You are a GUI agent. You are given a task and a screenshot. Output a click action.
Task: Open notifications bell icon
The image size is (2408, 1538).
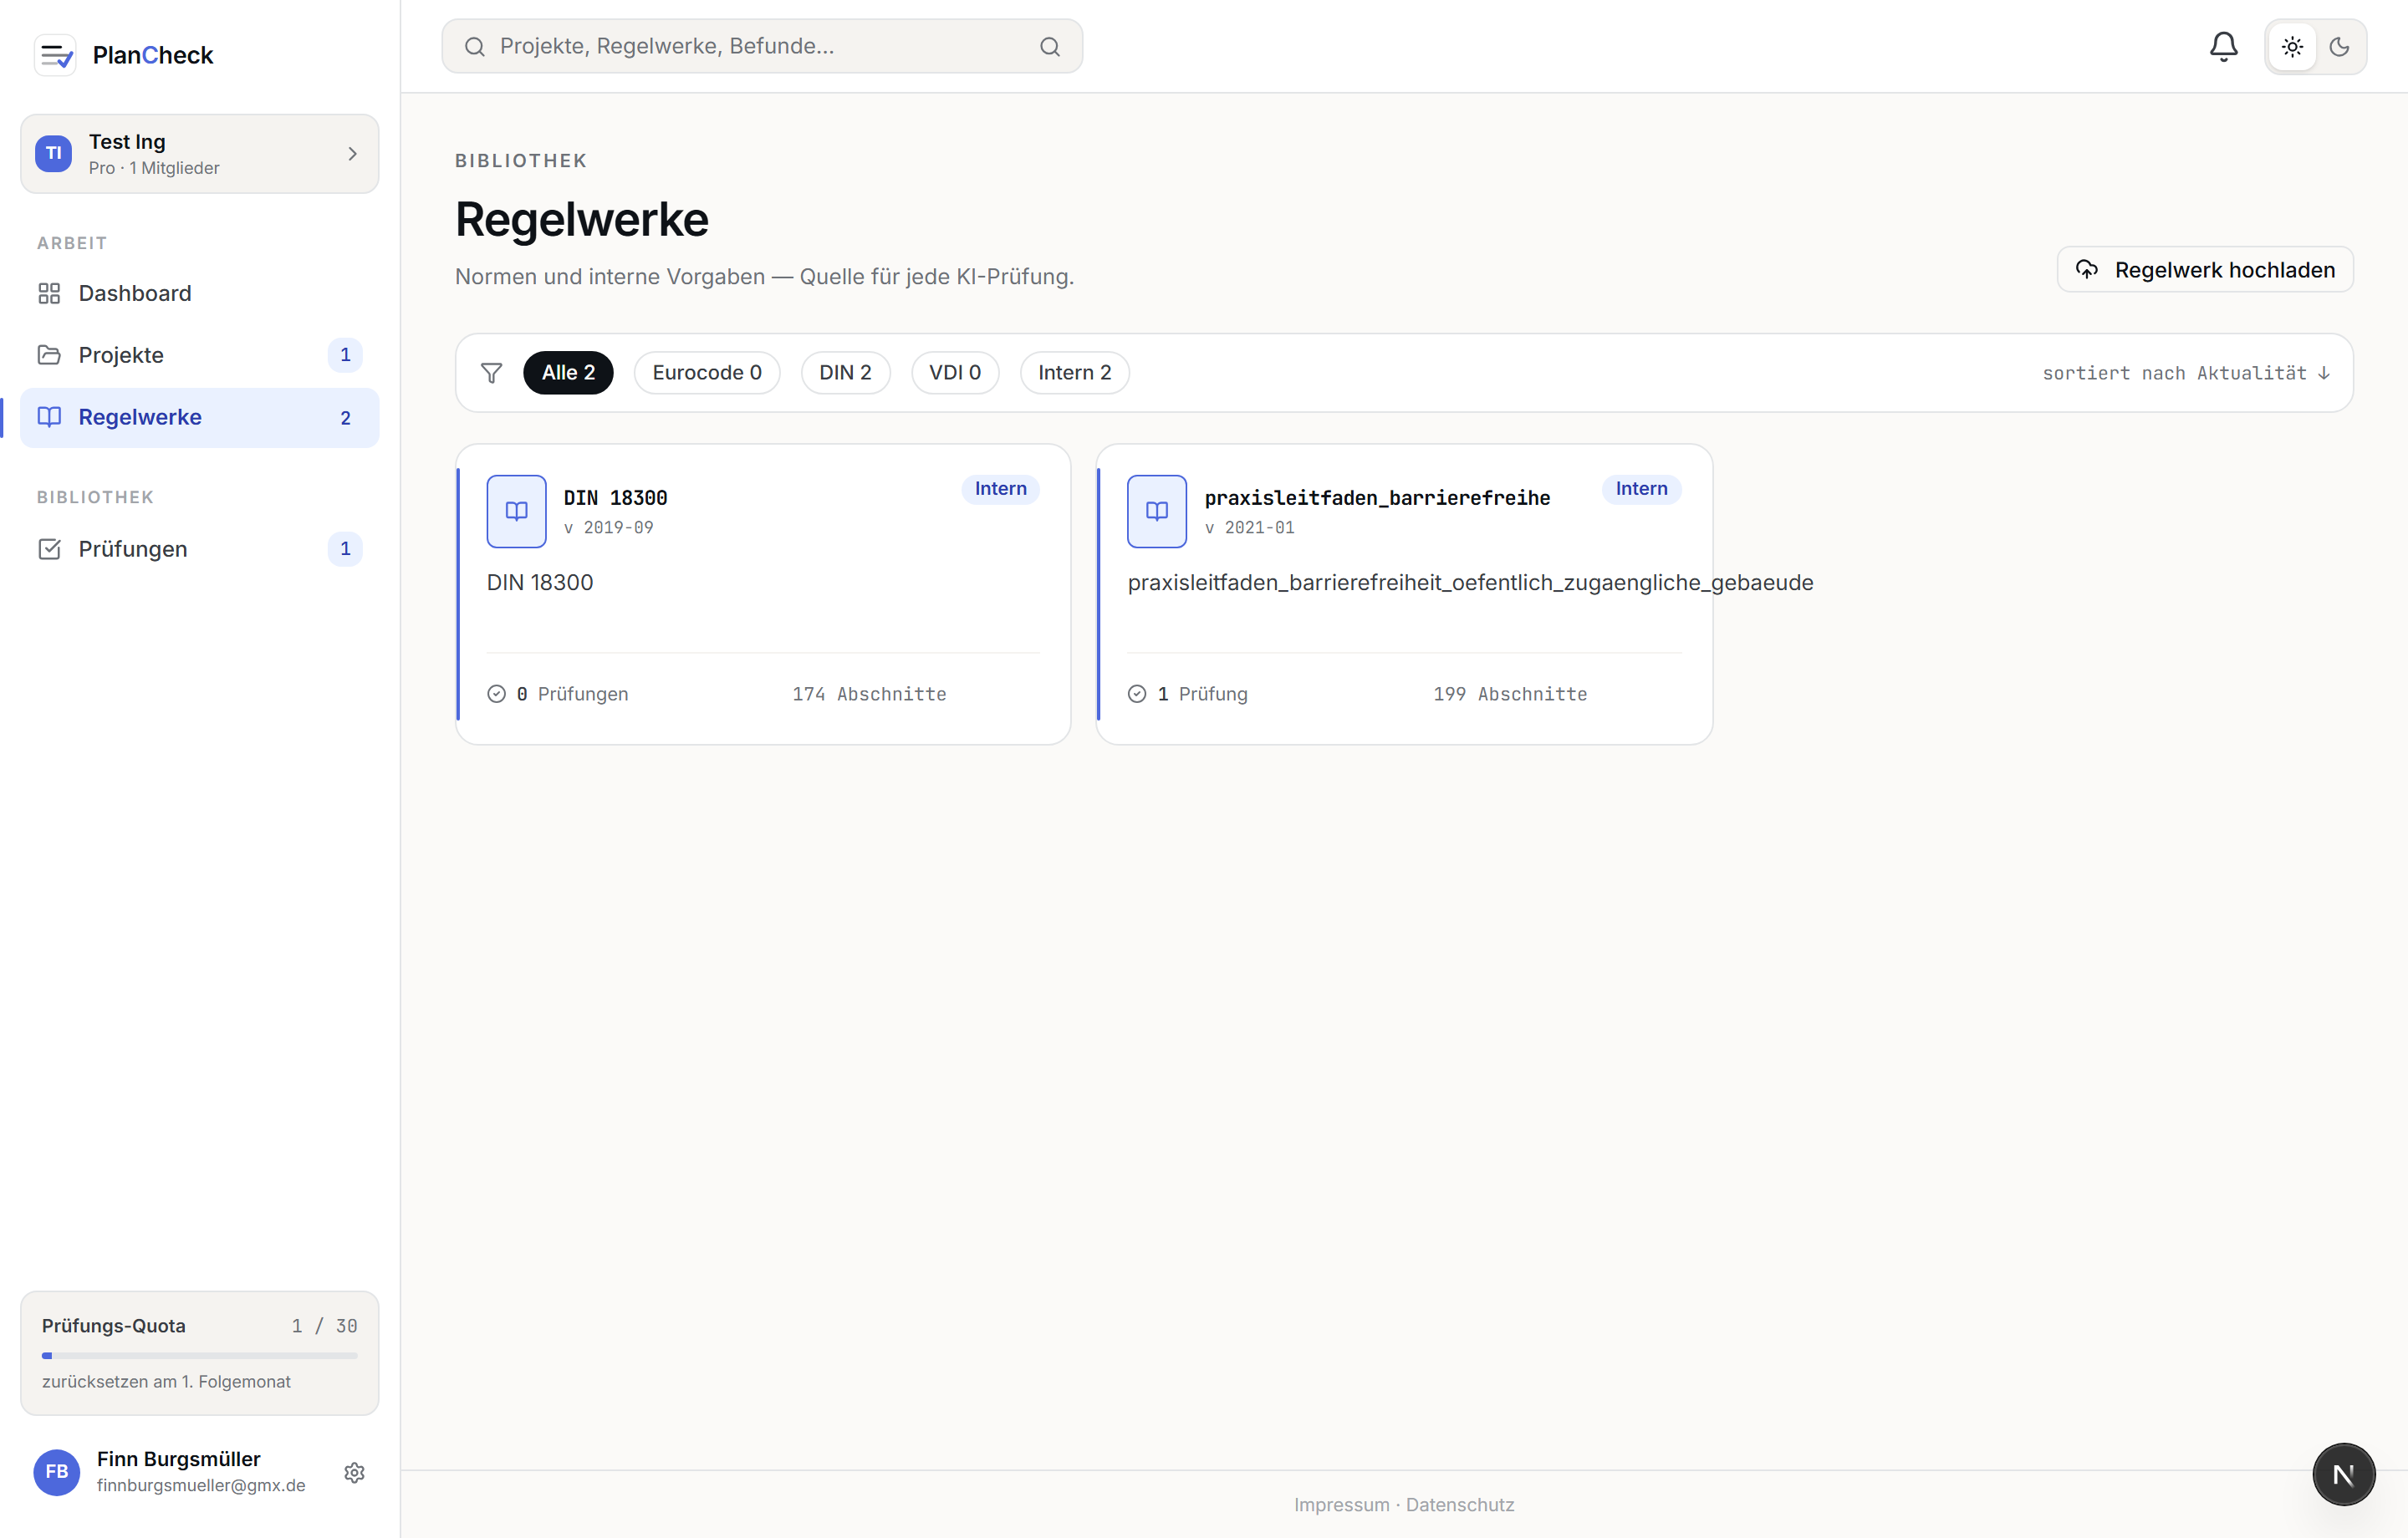(2223, 46)
